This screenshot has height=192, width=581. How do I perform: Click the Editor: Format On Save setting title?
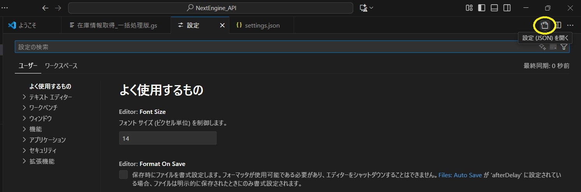(152, 164)
